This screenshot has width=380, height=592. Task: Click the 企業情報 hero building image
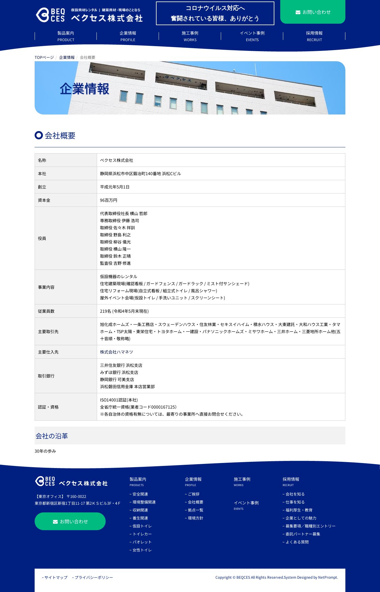click(x=190, y=88)
